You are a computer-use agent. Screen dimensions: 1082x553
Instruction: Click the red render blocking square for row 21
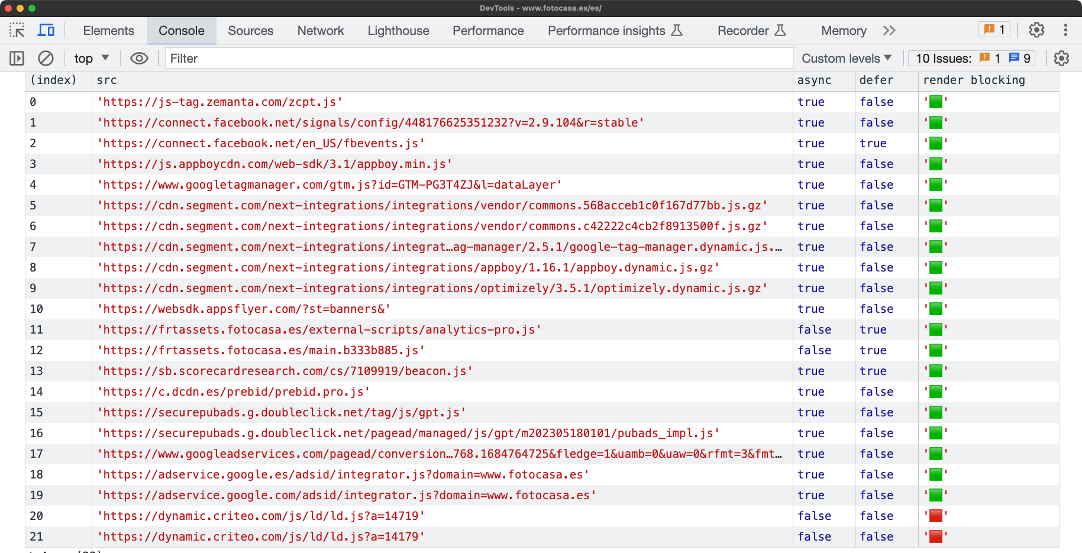click(x=935, y=536)
